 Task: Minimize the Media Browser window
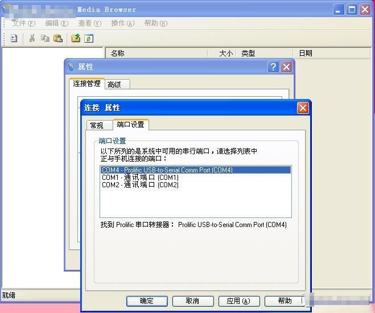click(338, 10)
